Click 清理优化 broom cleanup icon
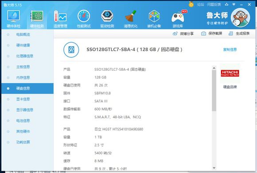 (131, 19)
